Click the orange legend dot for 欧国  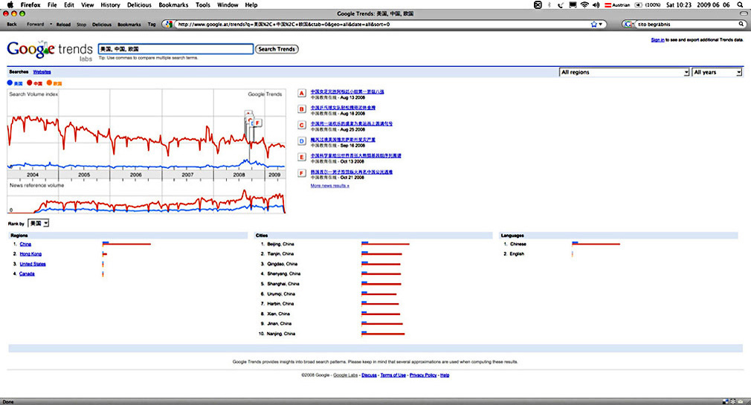[49, 82]
